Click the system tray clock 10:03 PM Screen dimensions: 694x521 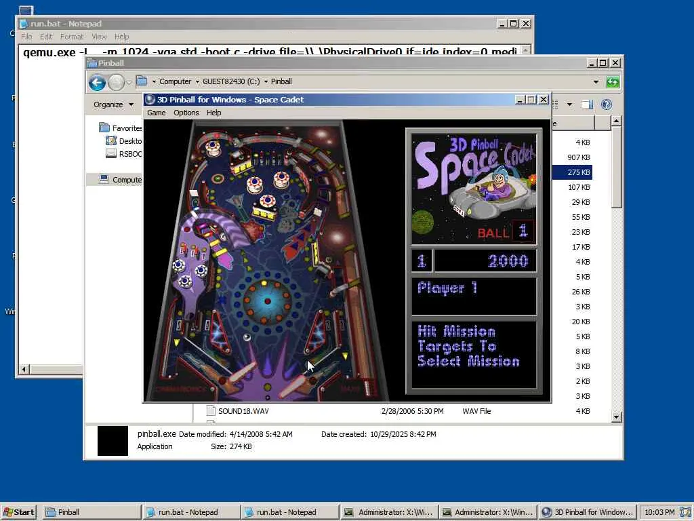coord(659,512)
